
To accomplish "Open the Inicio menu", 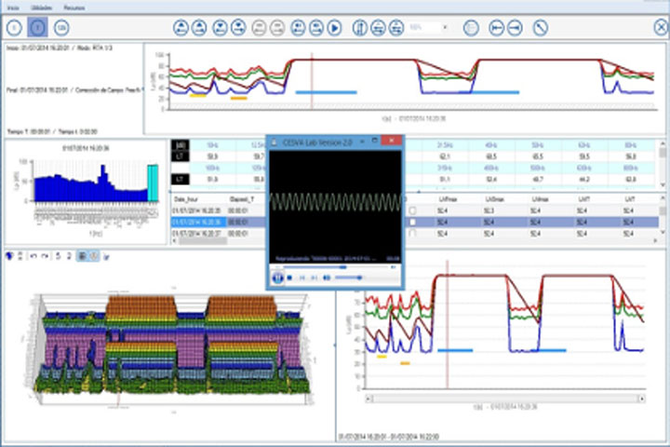I will pos(13,7).
